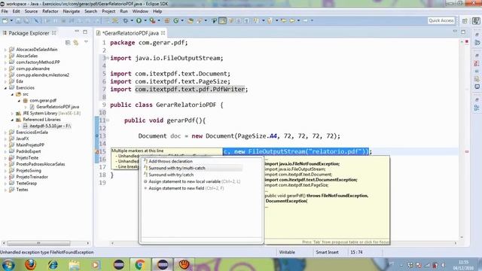Expand the AlocacaoDeSalasMain project
The image size is (482, 271).
click(x=5, y=50)
